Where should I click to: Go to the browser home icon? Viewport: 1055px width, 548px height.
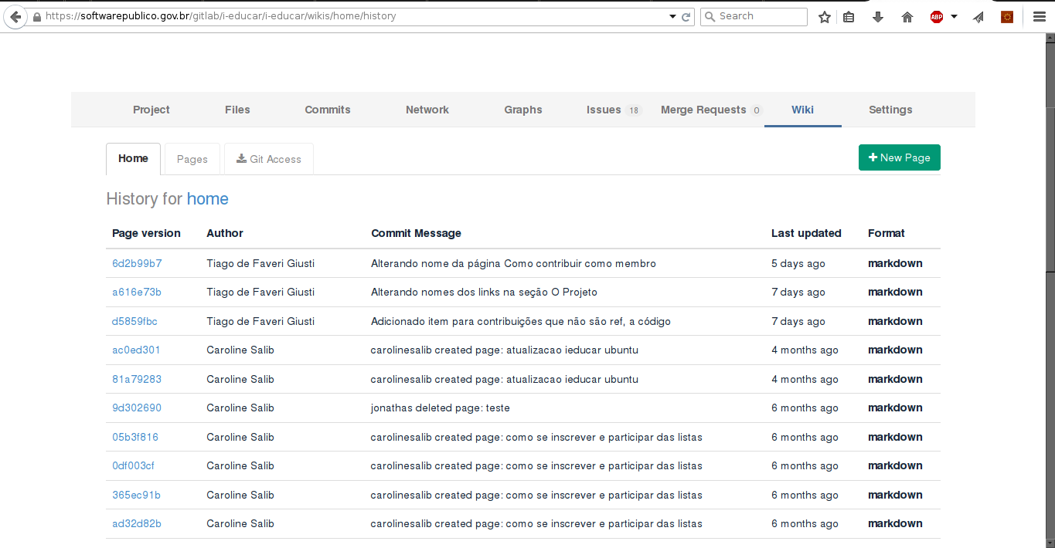point(907,16)
